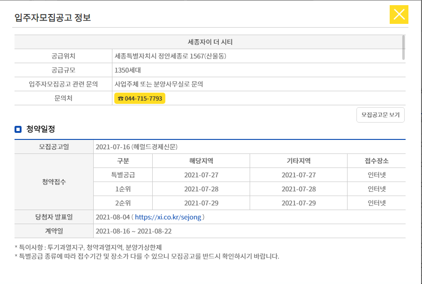Select the 2021-07-16 (헤럴드경제신문) date
This screenshot has height=284, width=422.
[136, 147]
